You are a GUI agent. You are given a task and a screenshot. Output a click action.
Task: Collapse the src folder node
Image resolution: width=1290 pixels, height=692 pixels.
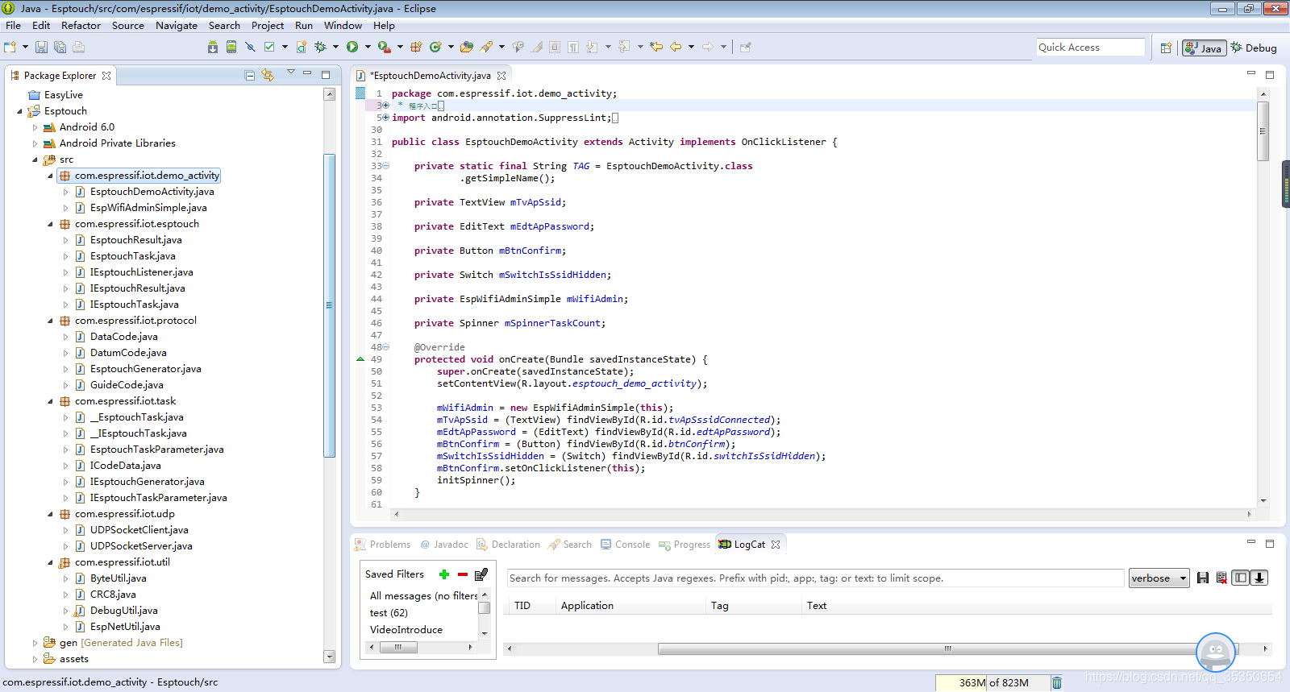coord(35,160)
